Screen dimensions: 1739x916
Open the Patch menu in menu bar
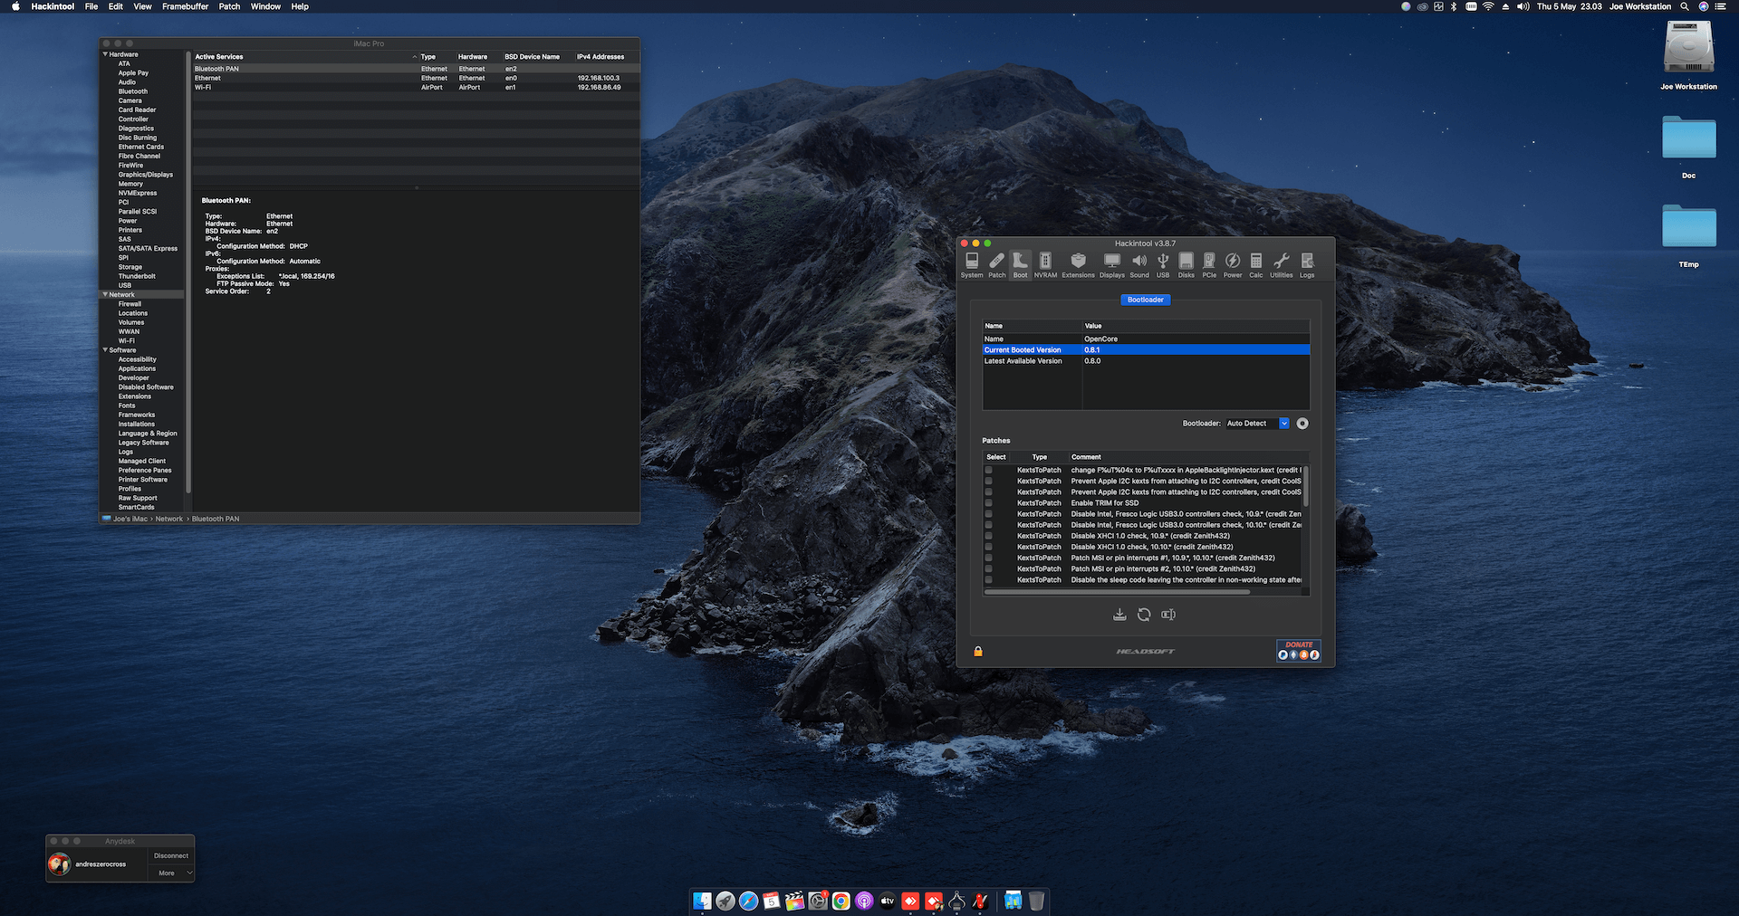229,6
